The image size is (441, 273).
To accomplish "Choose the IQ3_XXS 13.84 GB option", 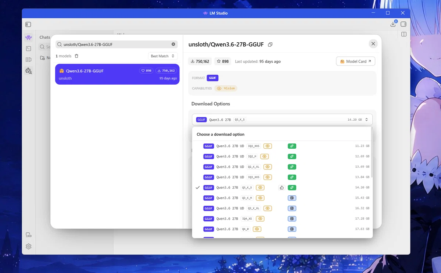I will pos(282,177).
